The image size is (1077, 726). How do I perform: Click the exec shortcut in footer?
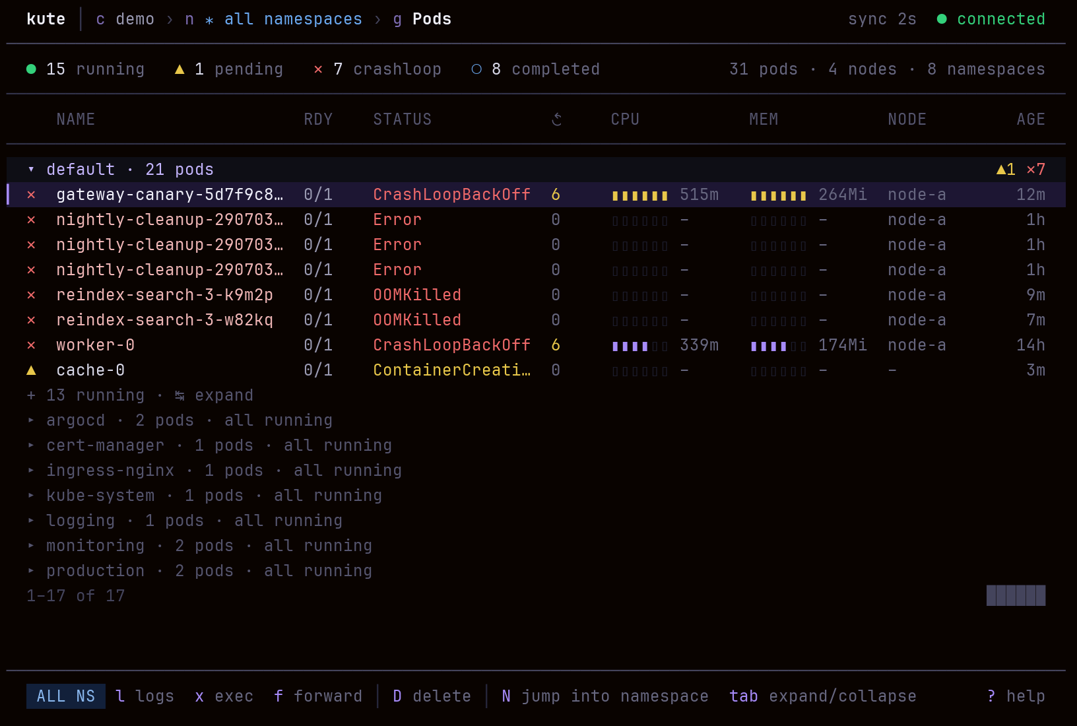pyautogui.click(x=224, y=696)
